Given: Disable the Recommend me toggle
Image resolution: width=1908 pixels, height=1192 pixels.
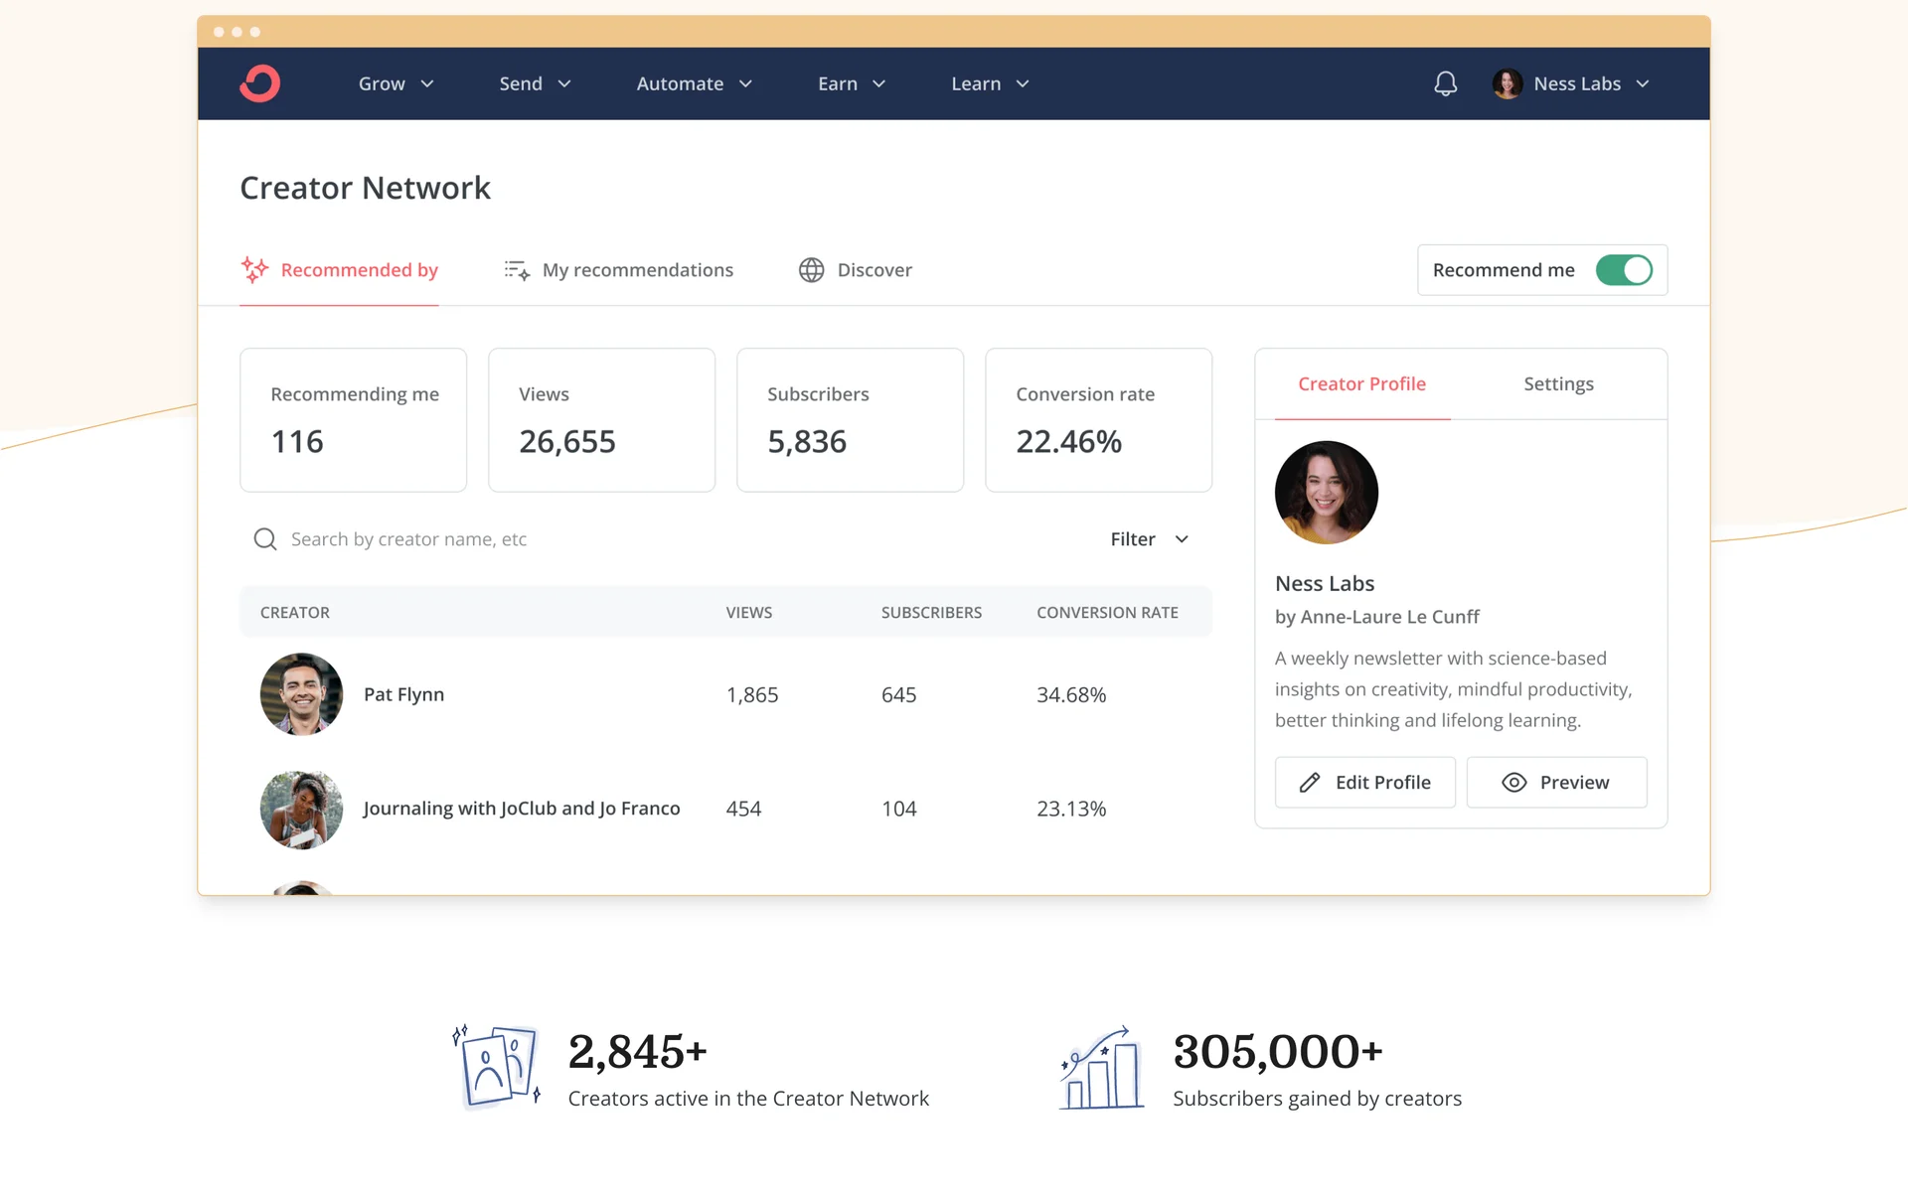Looking at the screenshot, I should click(1623, 270).
